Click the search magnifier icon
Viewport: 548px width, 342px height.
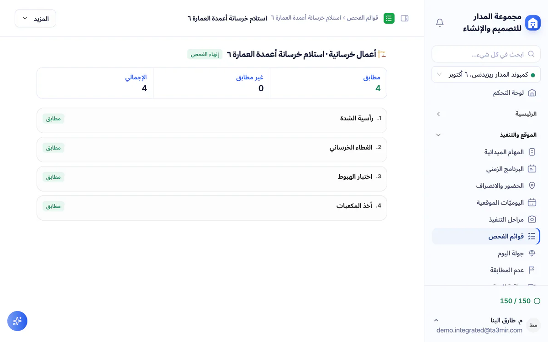point(531,54)
